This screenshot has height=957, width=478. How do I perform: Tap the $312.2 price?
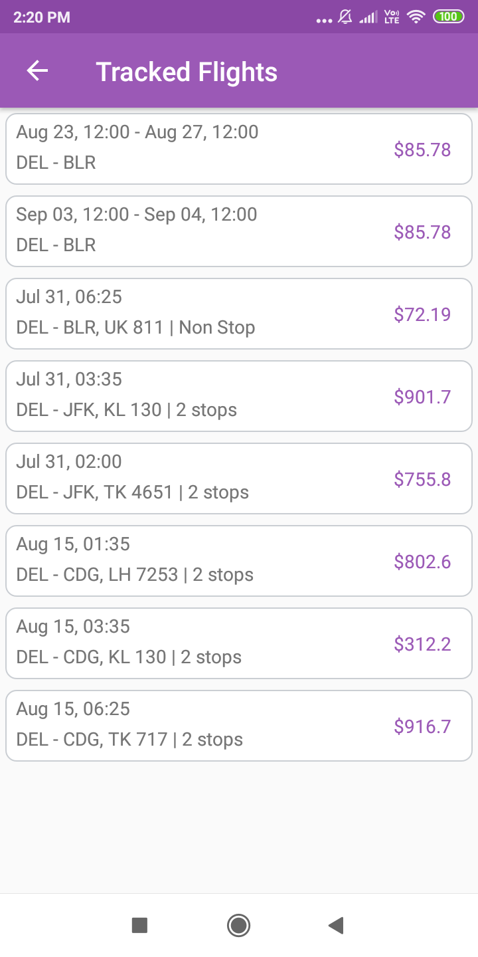(x=422, y=644)
